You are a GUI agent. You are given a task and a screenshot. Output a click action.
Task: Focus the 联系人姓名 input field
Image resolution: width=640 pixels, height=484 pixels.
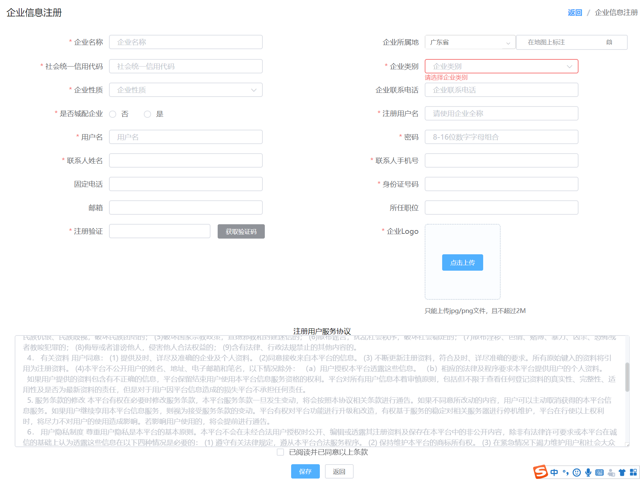click(x=186, y=160)
